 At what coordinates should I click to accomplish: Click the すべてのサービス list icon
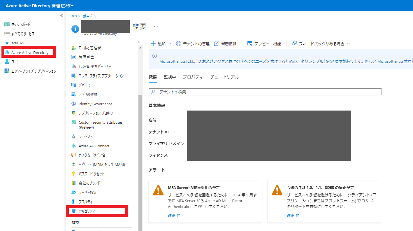click(7, 34)
